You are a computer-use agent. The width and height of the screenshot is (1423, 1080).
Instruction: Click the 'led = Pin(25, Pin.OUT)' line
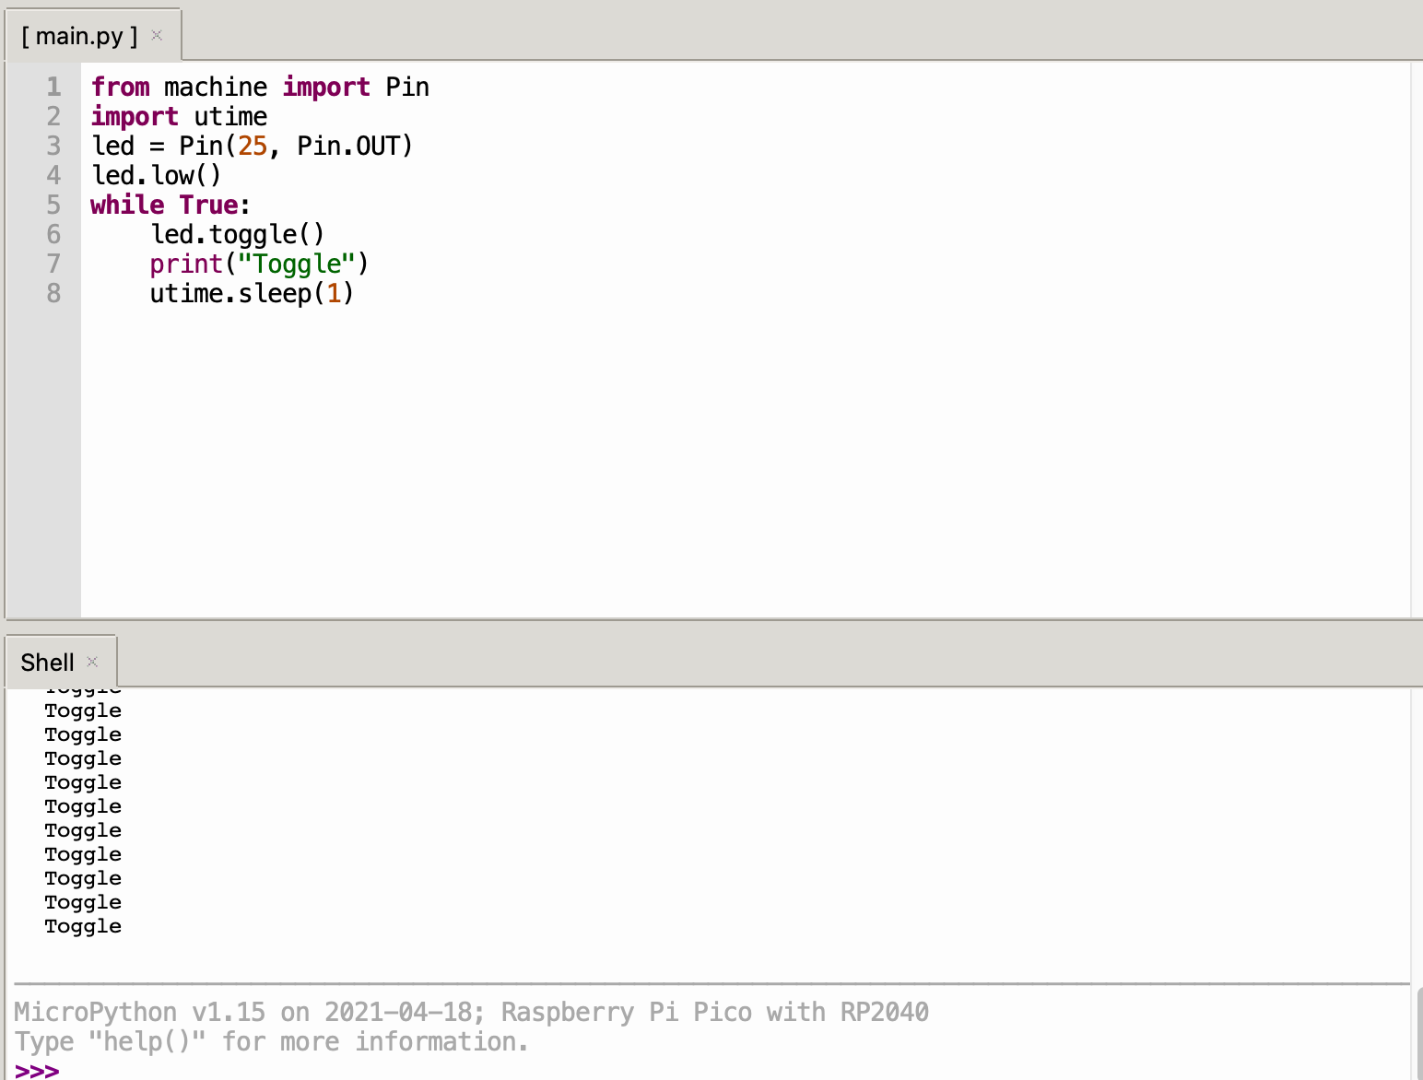(x=253, y=146)
